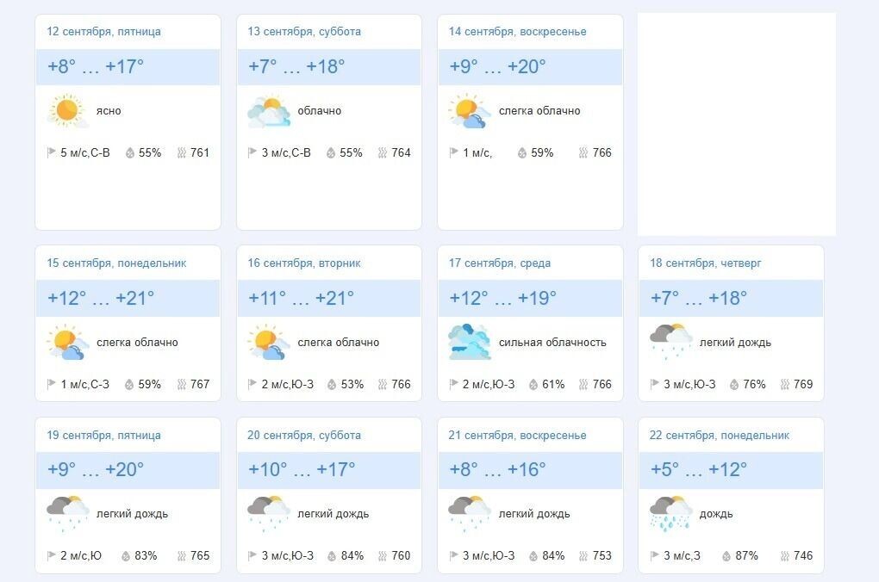Click the rain cloud icon for September 22
879x582 pixels.
670,513
